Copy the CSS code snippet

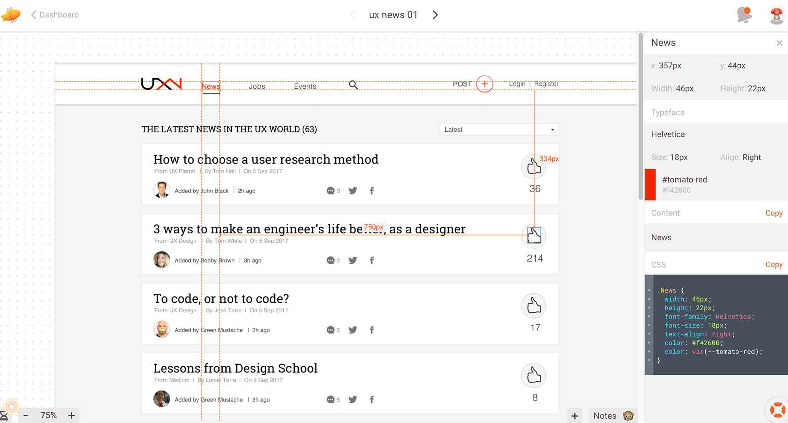point(773,265)
